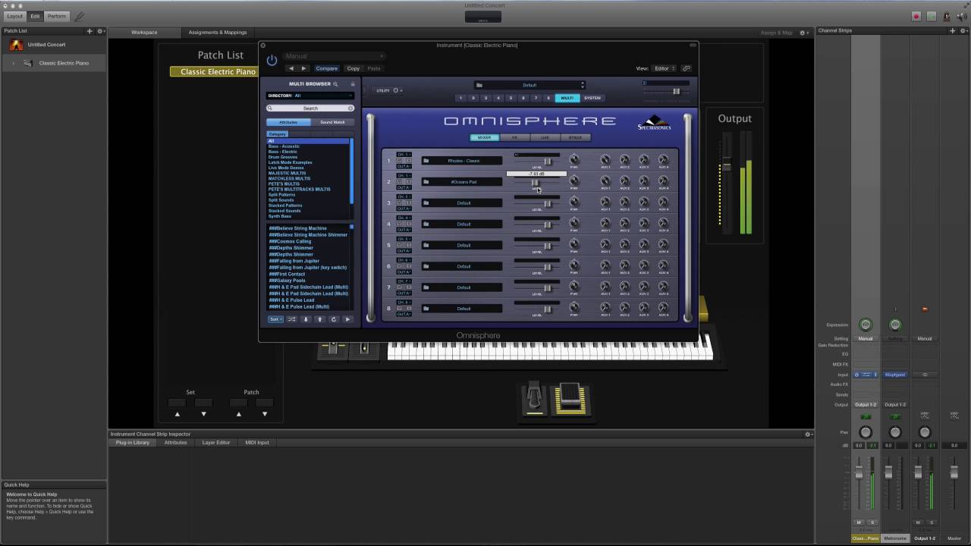Select the Classic Electric Piano patch in Patch List
This screenshot has width=971, height=546.
click(64, 63)
